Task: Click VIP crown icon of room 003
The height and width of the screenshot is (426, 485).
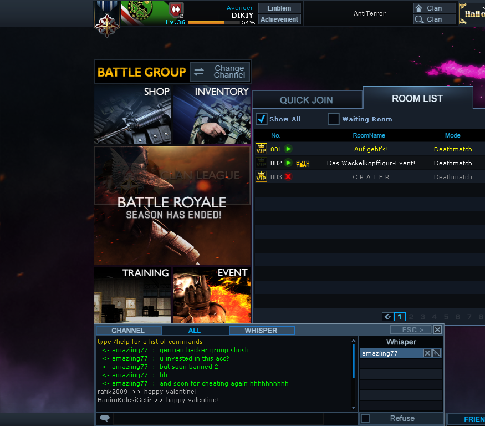Action: tap(261, 177)
